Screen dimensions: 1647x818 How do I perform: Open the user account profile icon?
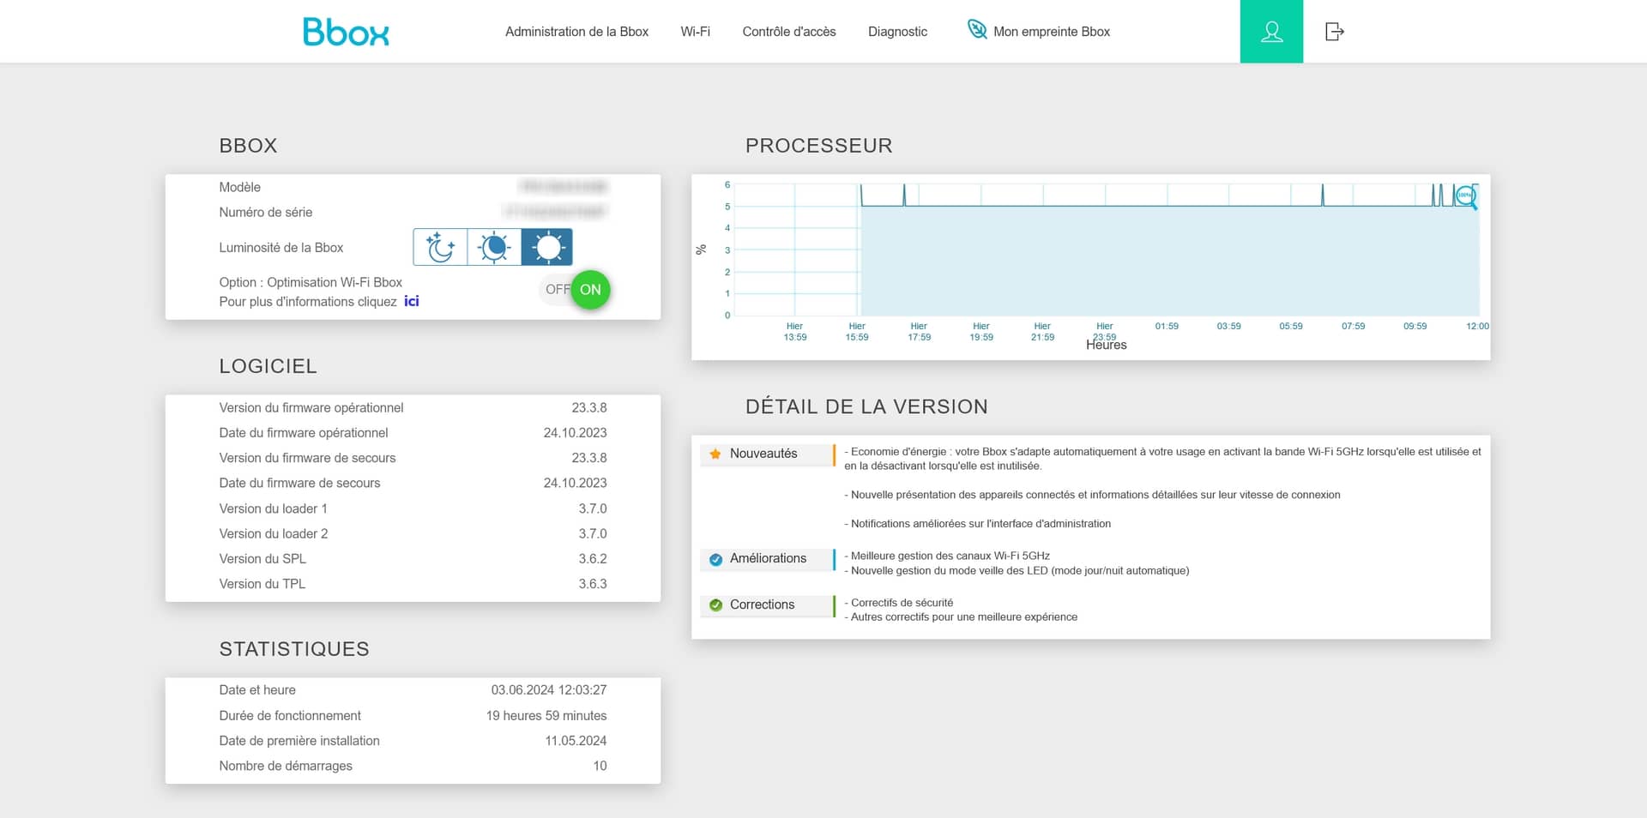tap(1271, 32)
